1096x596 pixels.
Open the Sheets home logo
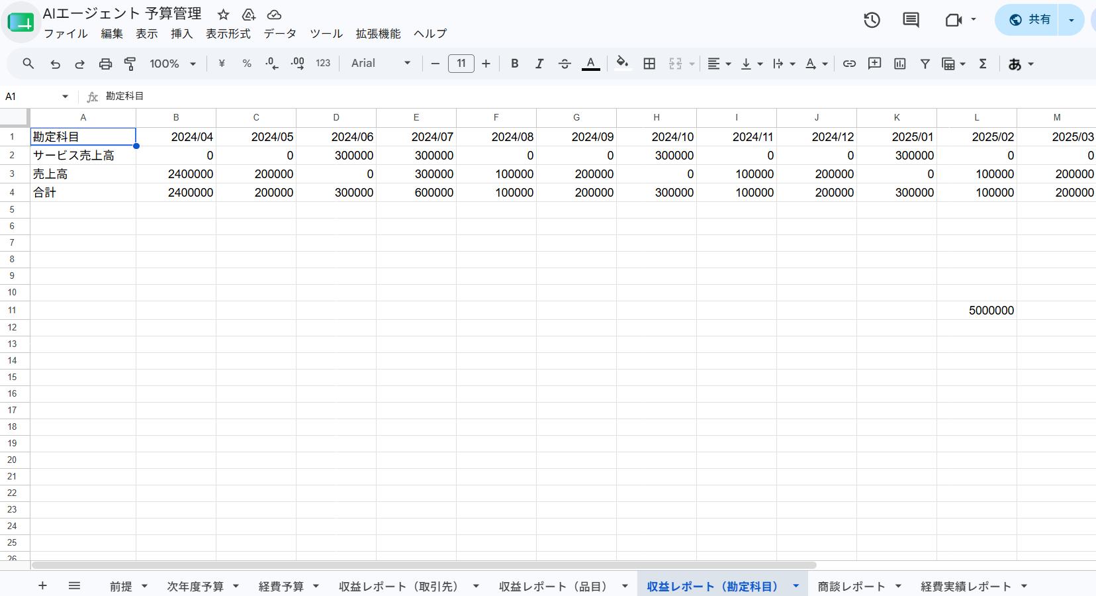[x=21, y=23]
